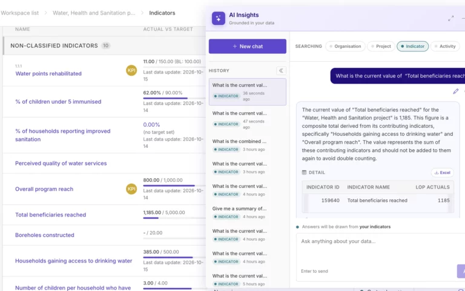This screenshot has width=465, height=291.
Task: Click the sent question chat bubble
Action: [398, 76]
